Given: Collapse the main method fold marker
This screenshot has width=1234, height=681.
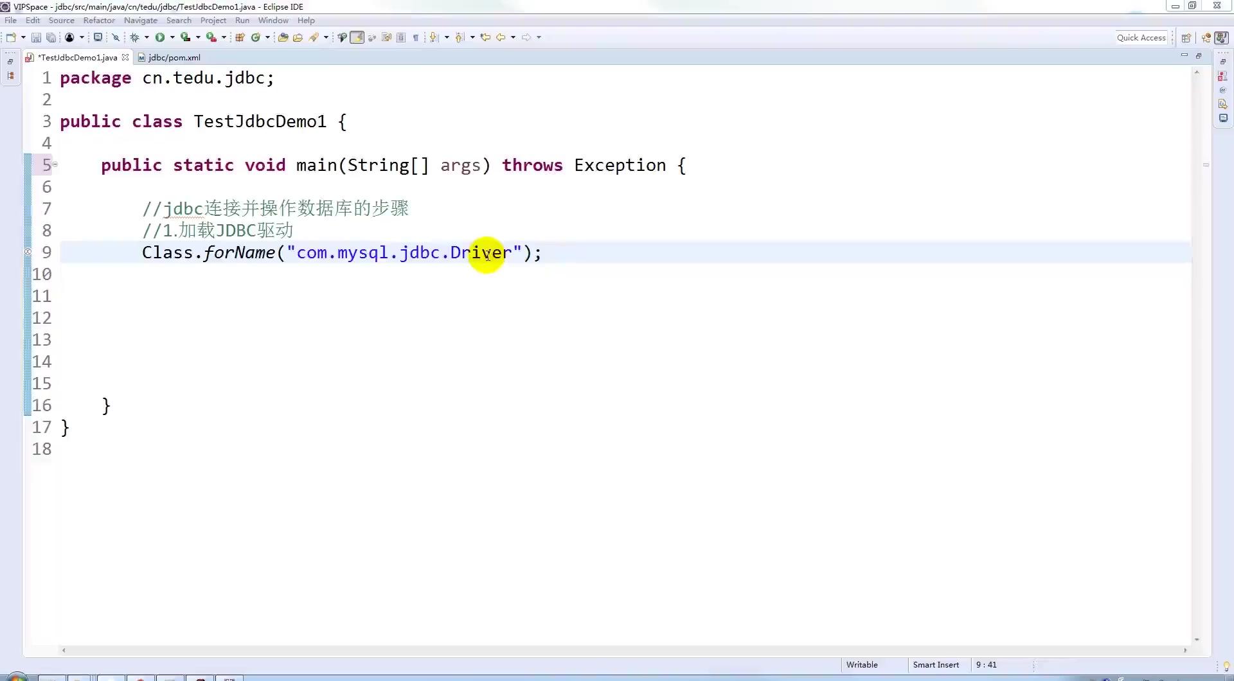Looking at the screenshot, I should coord(55,164).
